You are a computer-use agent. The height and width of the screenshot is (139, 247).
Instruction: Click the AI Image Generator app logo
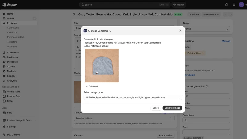coord(85,31)
